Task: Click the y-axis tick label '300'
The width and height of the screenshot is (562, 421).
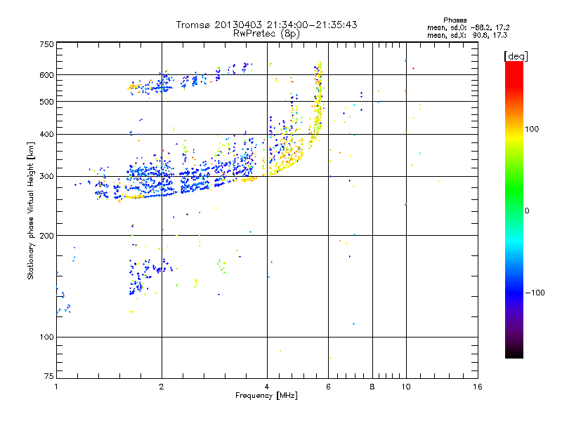Action: click(46, 177)
